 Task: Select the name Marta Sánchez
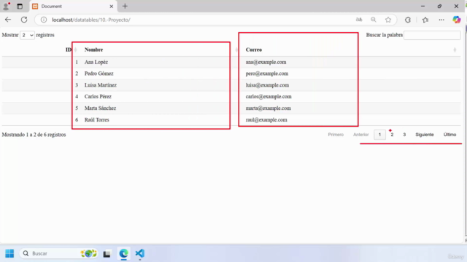[100, 108]
